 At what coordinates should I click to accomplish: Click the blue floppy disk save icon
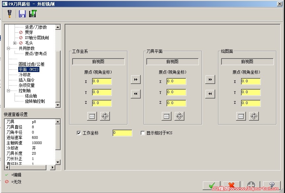click(x=22, y=14)
